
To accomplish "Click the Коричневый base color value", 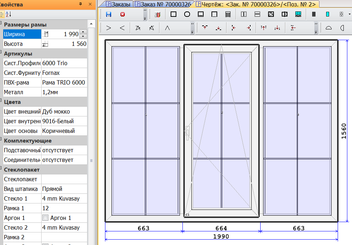I will (64, 131).
